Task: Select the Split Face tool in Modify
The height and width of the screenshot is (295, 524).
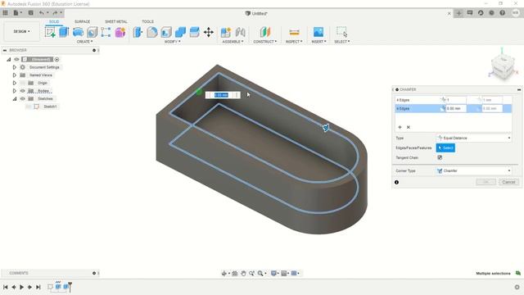Action: [194, 32]
